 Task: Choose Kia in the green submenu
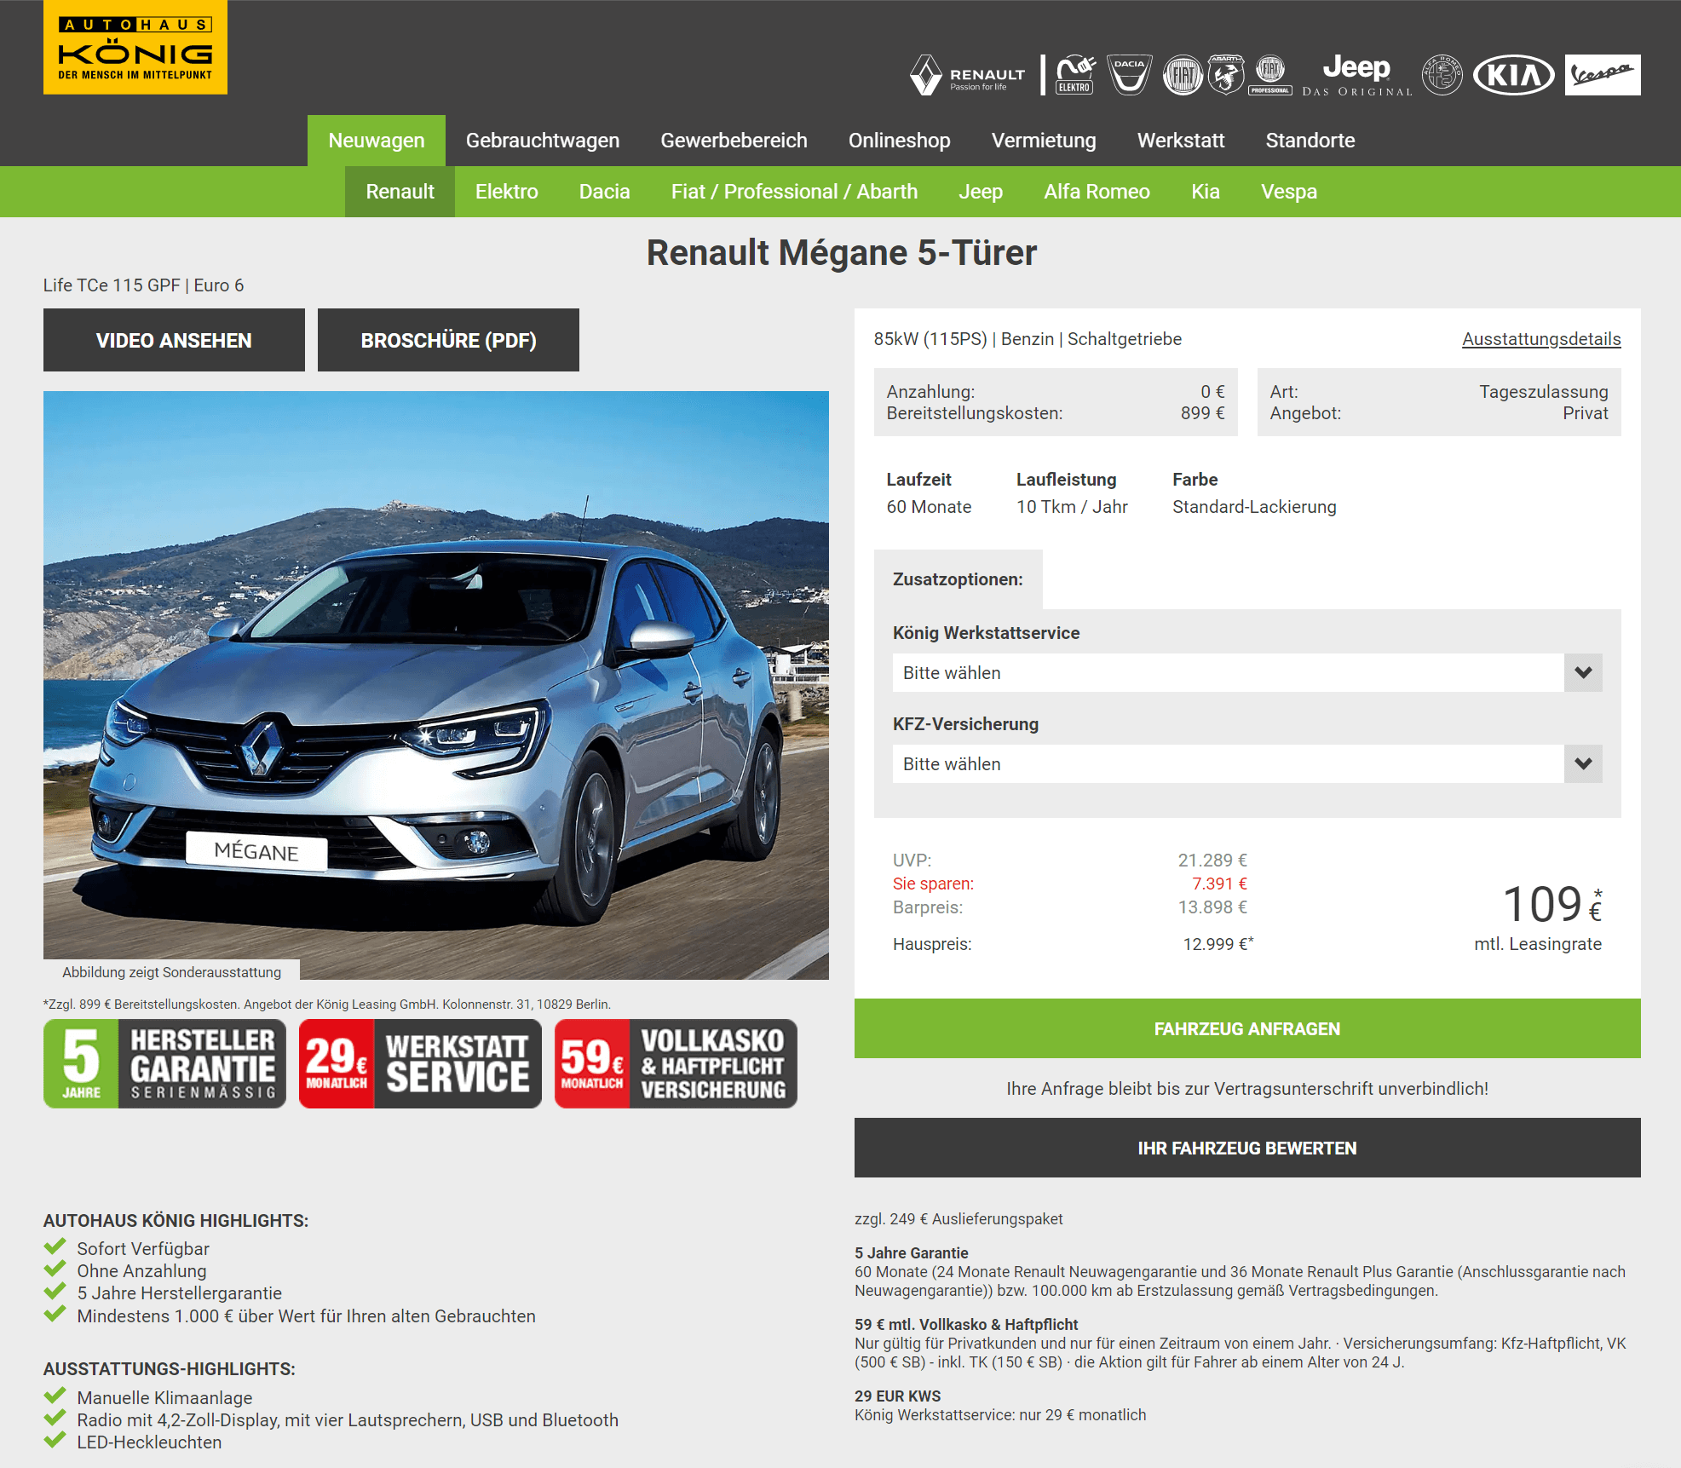pos(1205,192)
